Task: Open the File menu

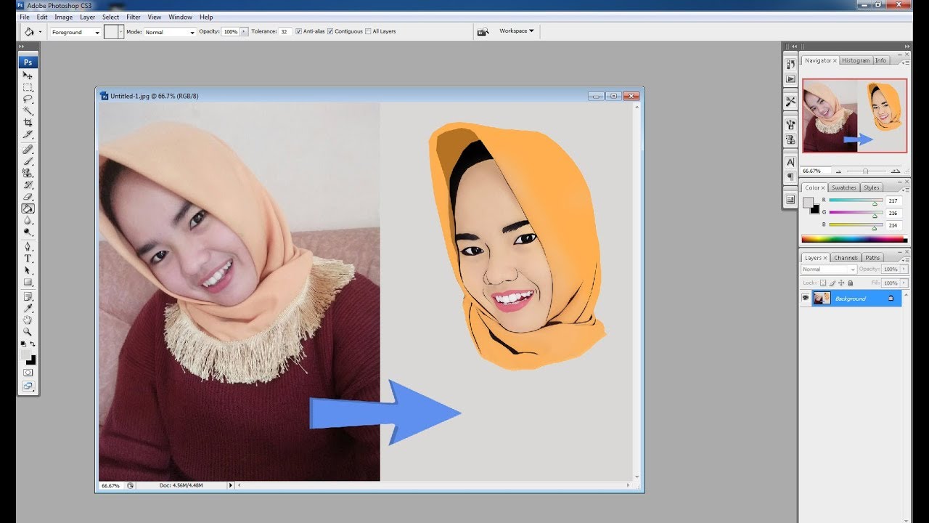Action: [x=25, y=17]
